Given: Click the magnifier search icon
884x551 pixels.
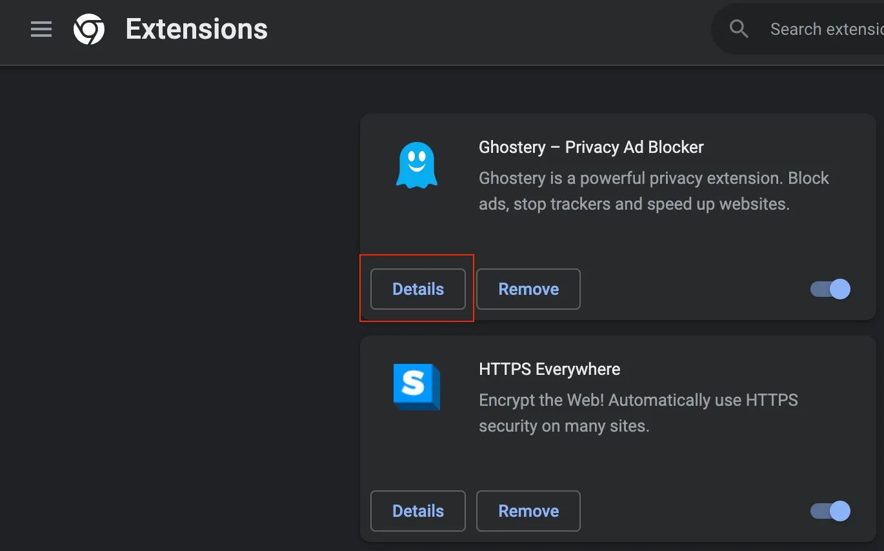Looking at the screenshot, I should (x=739, y=29).
